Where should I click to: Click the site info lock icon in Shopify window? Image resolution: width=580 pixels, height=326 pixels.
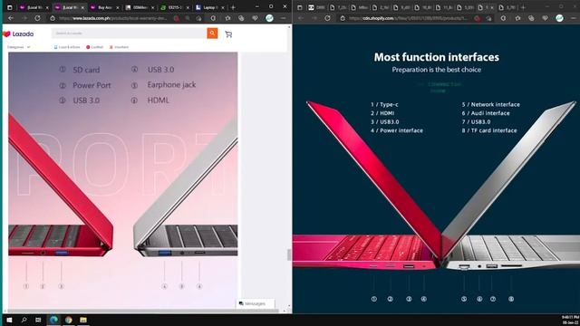(343, 18)
